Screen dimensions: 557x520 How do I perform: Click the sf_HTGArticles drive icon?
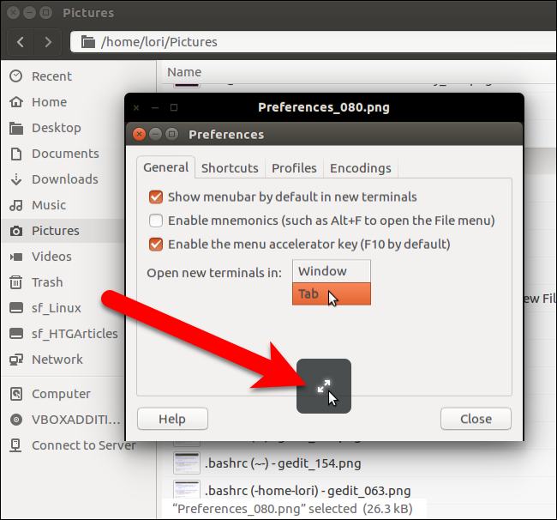(x=16, y=333)
